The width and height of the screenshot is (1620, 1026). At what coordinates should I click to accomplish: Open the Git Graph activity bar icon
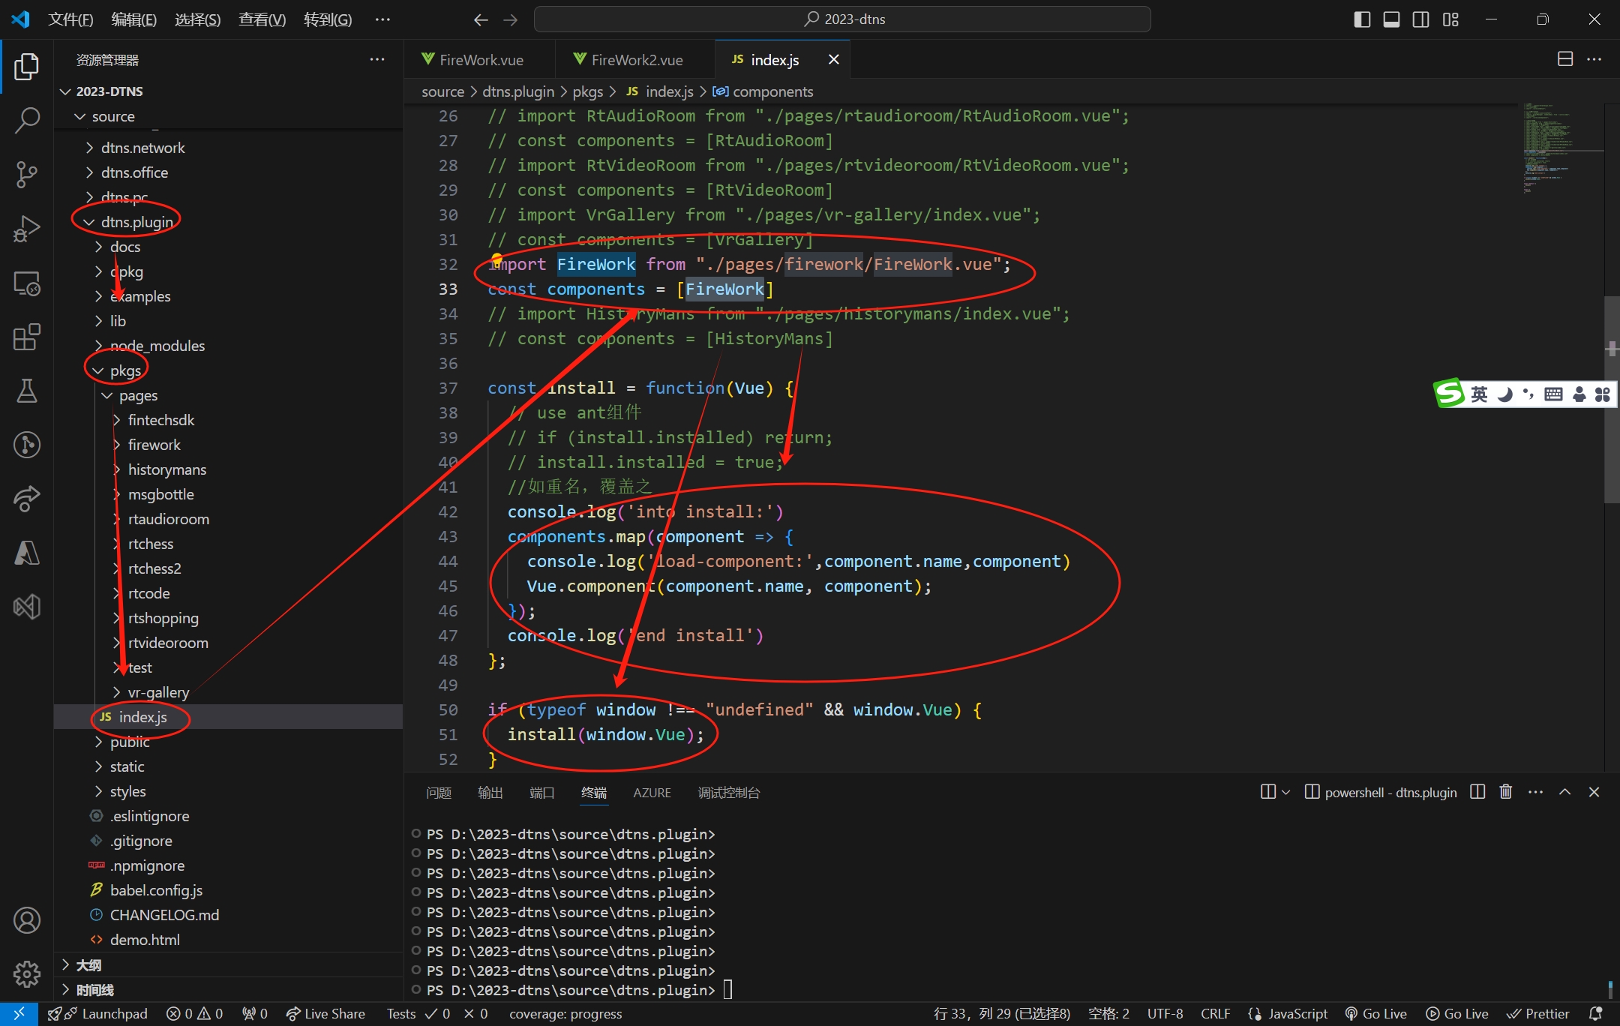(x=27, y=445)
